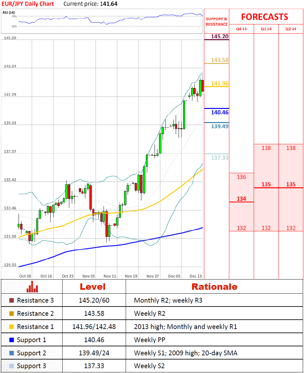Image resolution: width=304 pixels, height=373 pixels.
Task: Click the Q4 13 forecast value 136
Action: click(241, 177)
